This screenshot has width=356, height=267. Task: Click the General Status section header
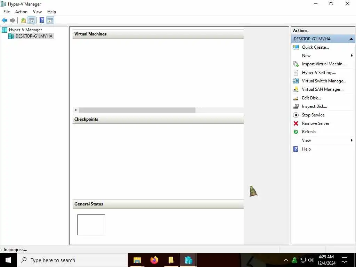158,204
